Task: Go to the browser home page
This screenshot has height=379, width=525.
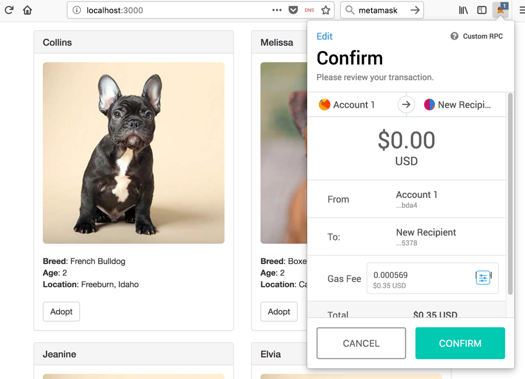Action: (27, 10)
